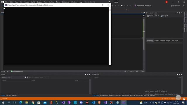Switch to the Command Window tab
The image size is (187, 105).
coord(129,95)
